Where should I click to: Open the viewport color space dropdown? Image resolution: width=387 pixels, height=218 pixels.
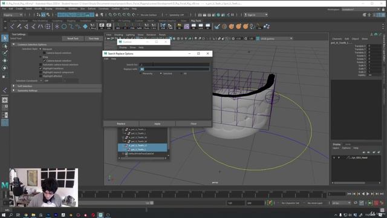point(276,39)
